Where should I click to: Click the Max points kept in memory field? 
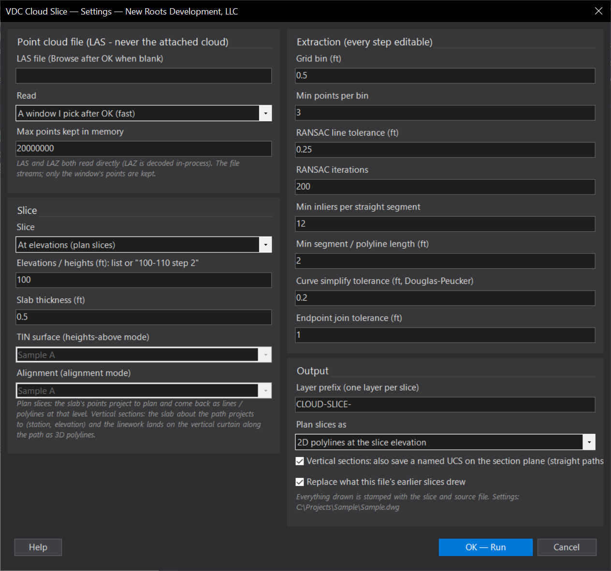144,149
